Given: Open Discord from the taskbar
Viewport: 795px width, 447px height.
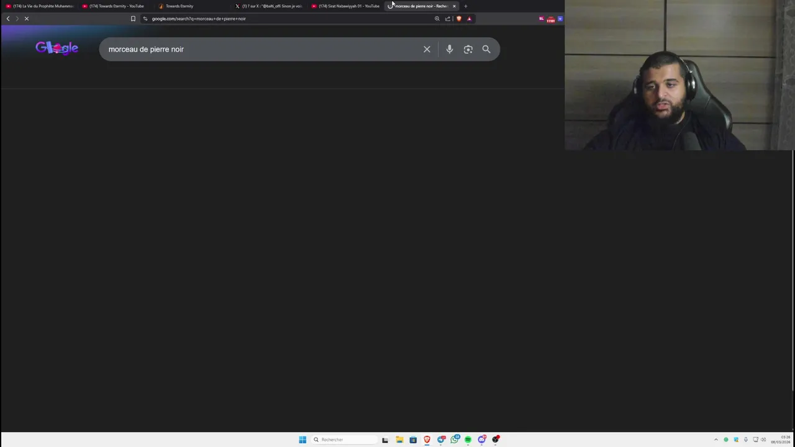Looking at the screenshot, I should (481, 440).
